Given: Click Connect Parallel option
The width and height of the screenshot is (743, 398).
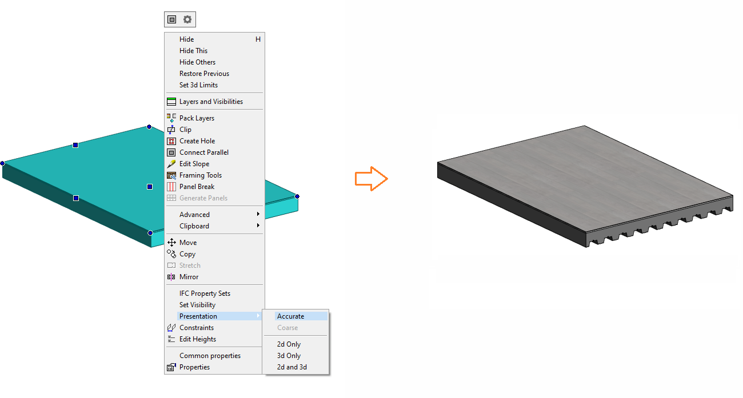Looking at the screenshot, I should tap(203, 152).
